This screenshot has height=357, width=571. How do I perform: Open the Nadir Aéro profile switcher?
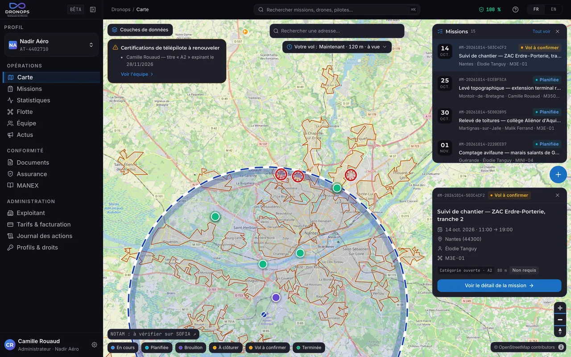click(x=51, y=45)
